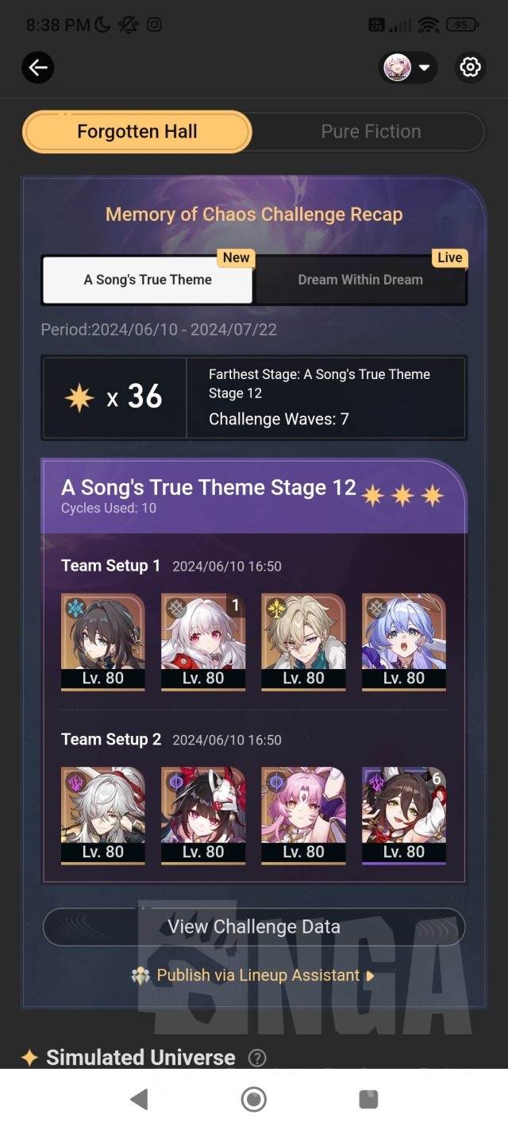Click the Simulated Universe help question icon
This screenshot has width=508, height=1130.
tap(257, 1058)
